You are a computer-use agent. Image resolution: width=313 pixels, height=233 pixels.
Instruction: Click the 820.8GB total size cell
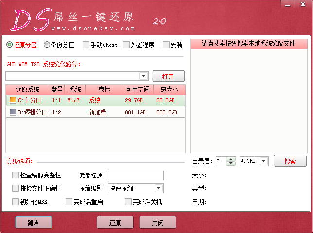[167, 112]
